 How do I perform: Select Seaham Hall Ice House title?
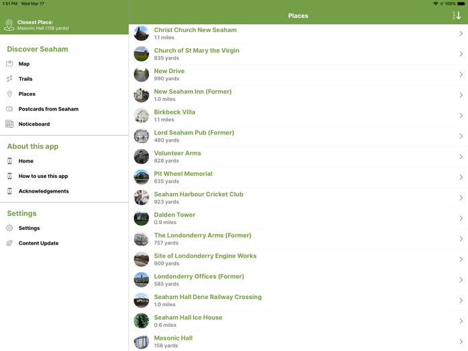click(x=188, y=318)
